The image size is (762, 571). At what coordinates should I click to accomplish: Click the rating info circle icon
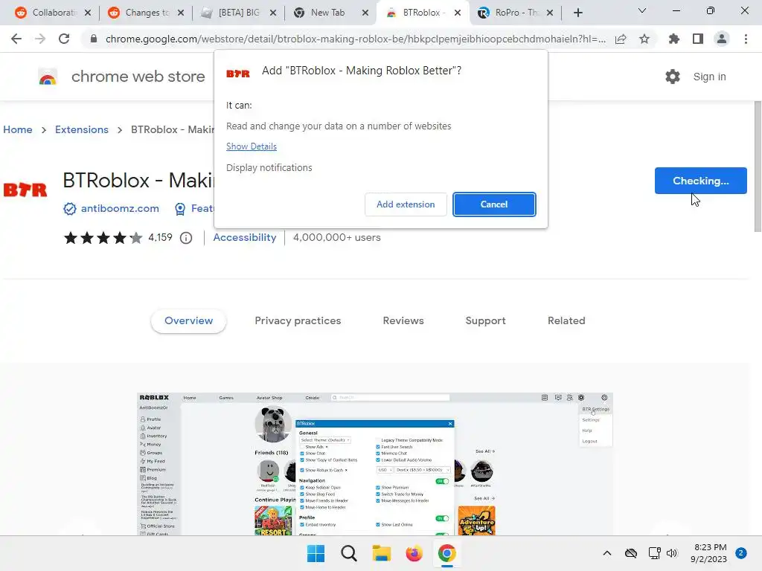coord(186,238)
